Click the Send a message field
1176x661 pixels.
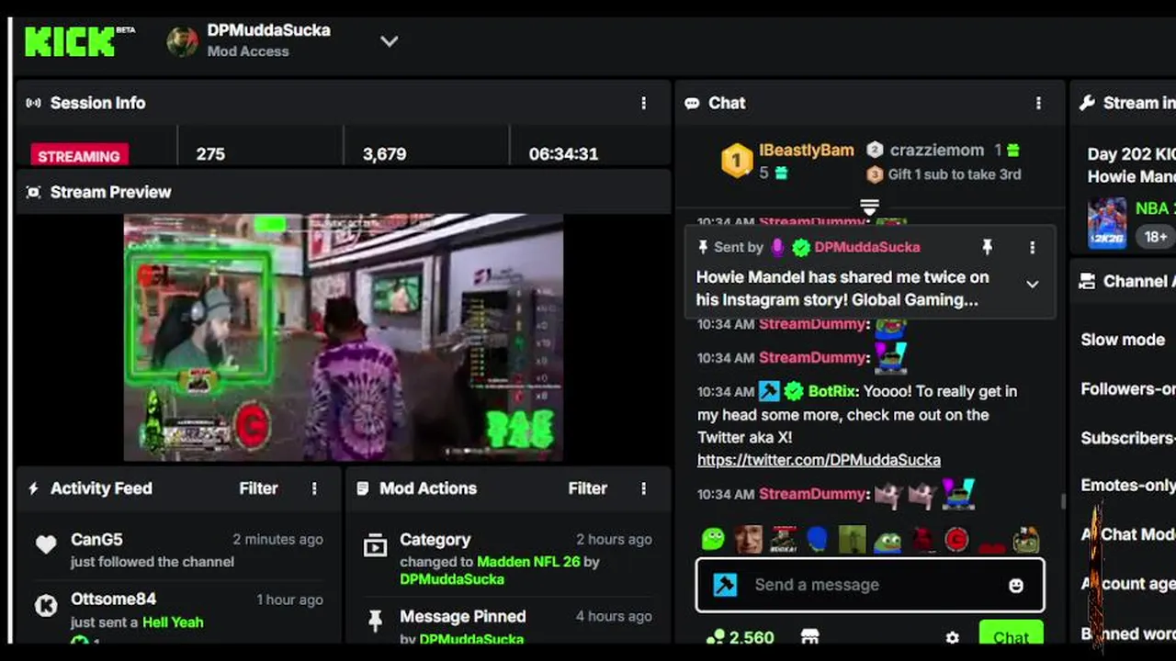tap(870, 585)
